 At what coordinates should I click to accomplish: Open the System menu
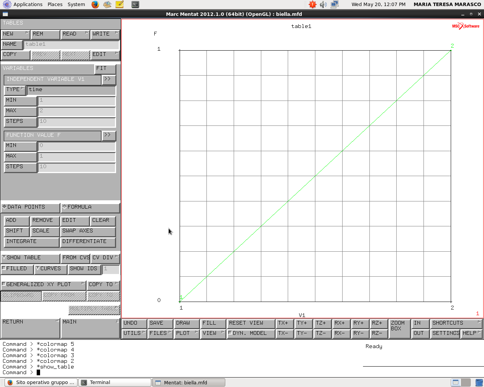[x=76, y=5]
